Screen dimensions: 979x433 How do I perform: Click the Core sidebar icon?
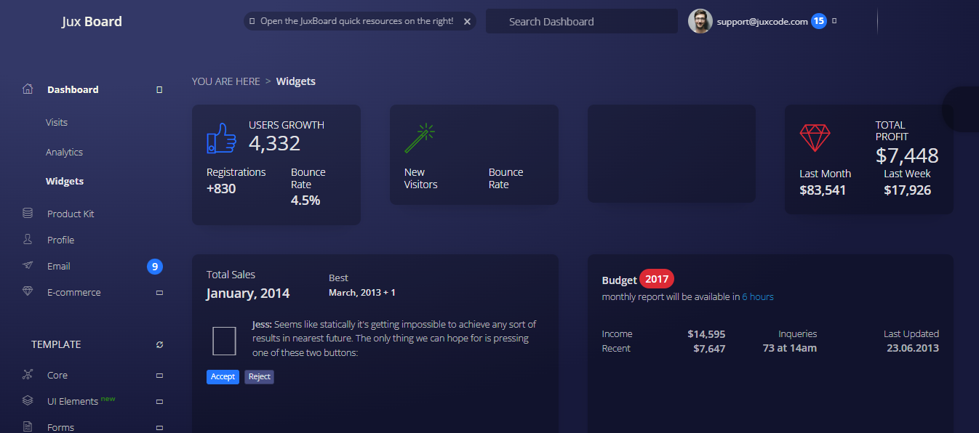pos(28,375)
